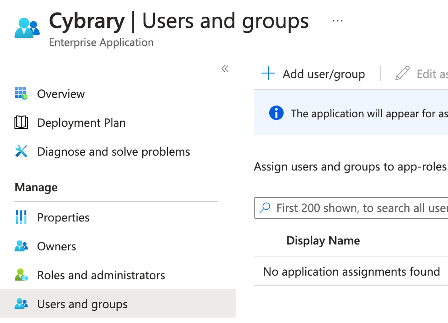Click the 'Assign users and groups to app-roles' text

[350, 166]
